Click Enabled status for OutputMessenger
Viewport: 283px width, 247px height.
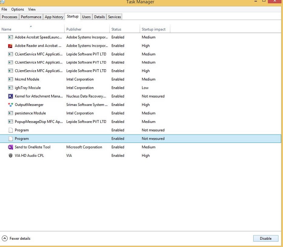[x=118, y=105]
